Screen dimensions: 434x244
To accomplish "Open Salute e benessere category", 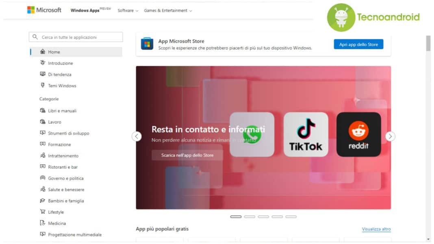I will [66, 190].
